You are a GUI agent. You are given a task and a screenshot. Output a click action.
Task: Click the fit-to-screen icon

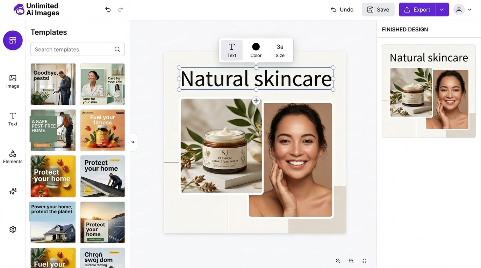click(364, 261)
